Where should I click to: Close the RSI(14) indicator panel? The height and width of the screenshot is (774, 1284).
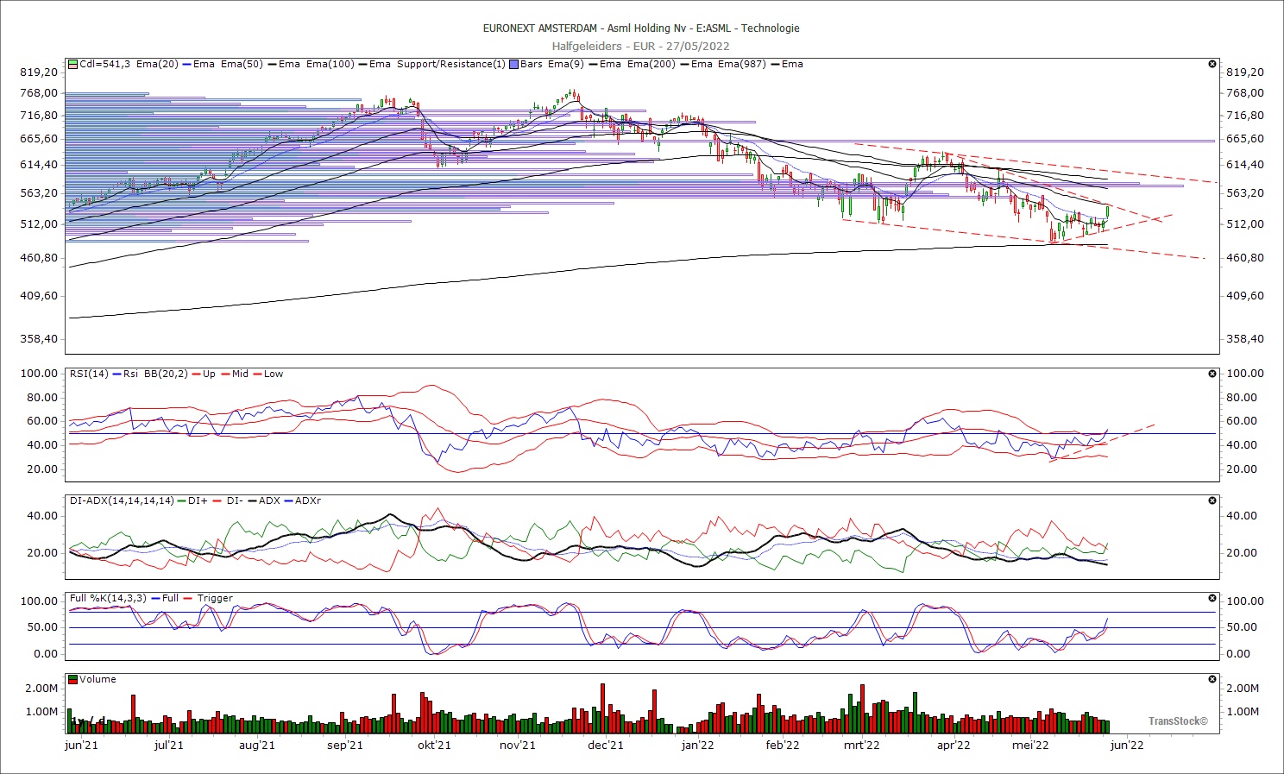click(1212, 374)
